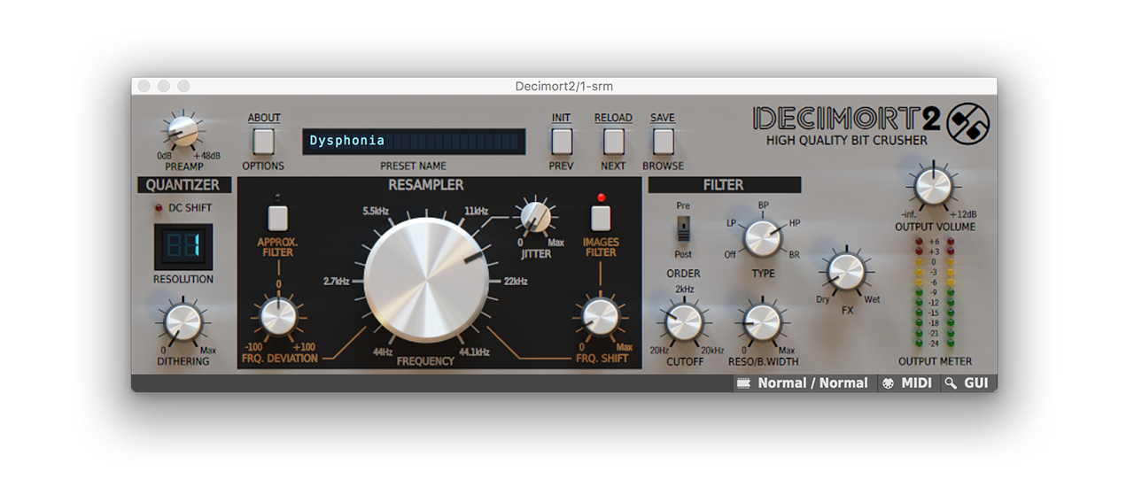Load the previous preset with INIT/PREV button
Image resolution: width=1134 pixels, height=479 pixels.
pyautogui.click(x=562, y=142)
